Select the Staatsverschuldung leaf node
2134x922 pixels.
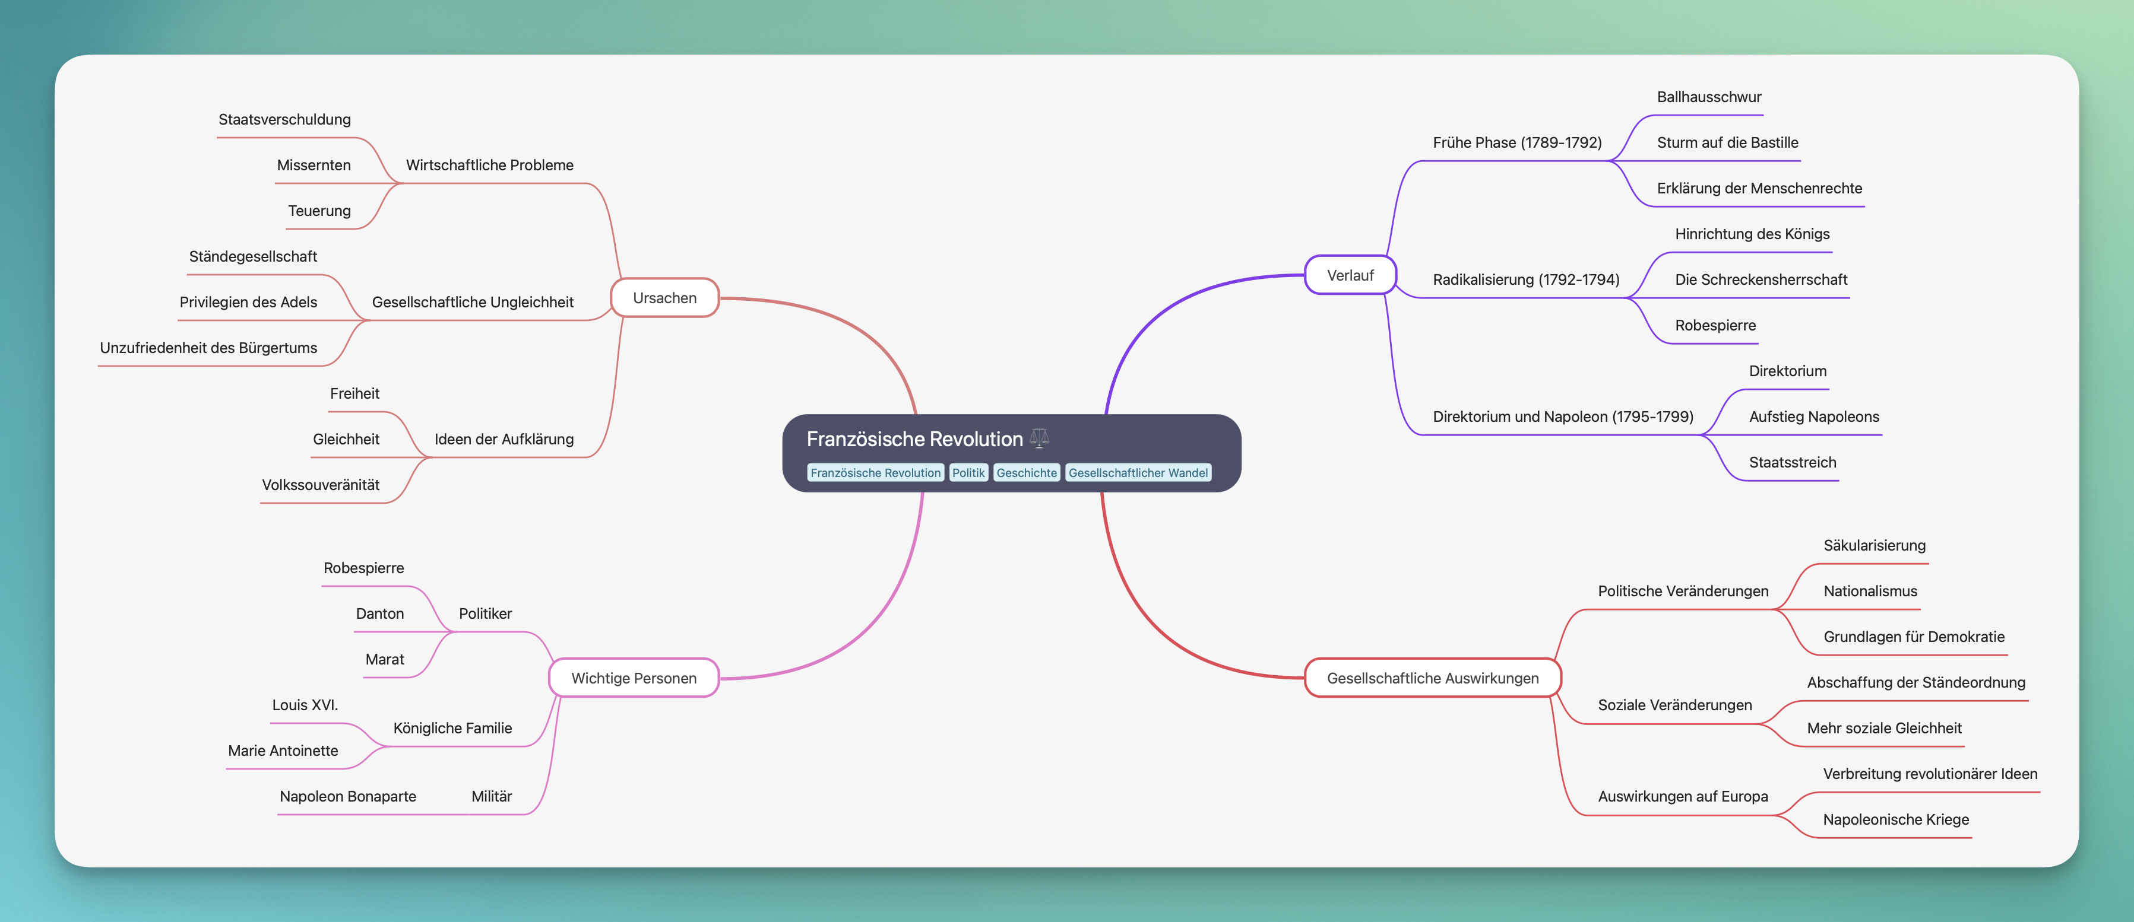click(284, 120)
